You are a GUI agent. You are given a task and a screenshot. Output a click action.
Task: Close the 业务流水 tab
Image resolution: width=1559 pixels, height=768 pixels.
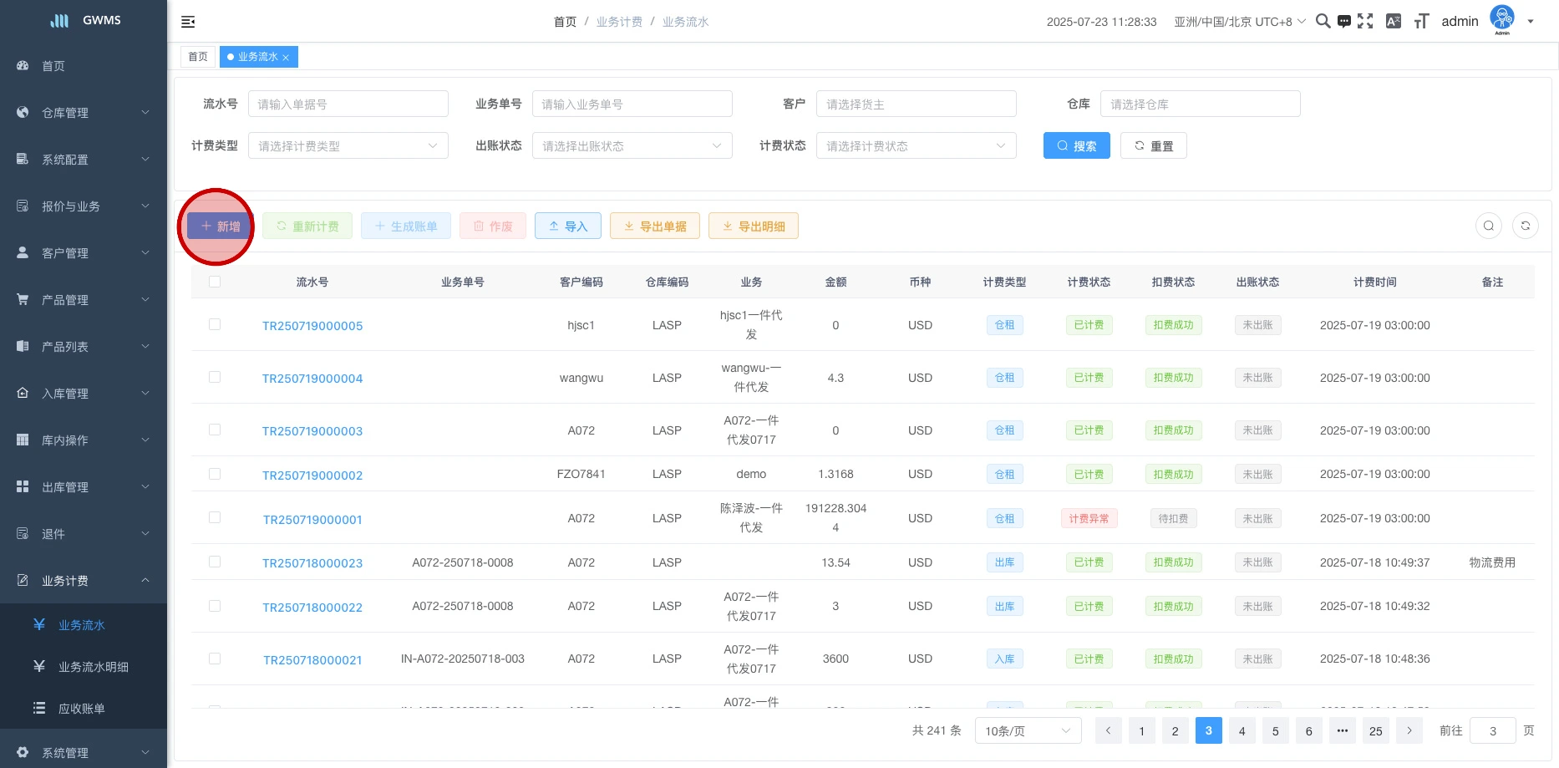pyautogui.click(x=286, y=58)
